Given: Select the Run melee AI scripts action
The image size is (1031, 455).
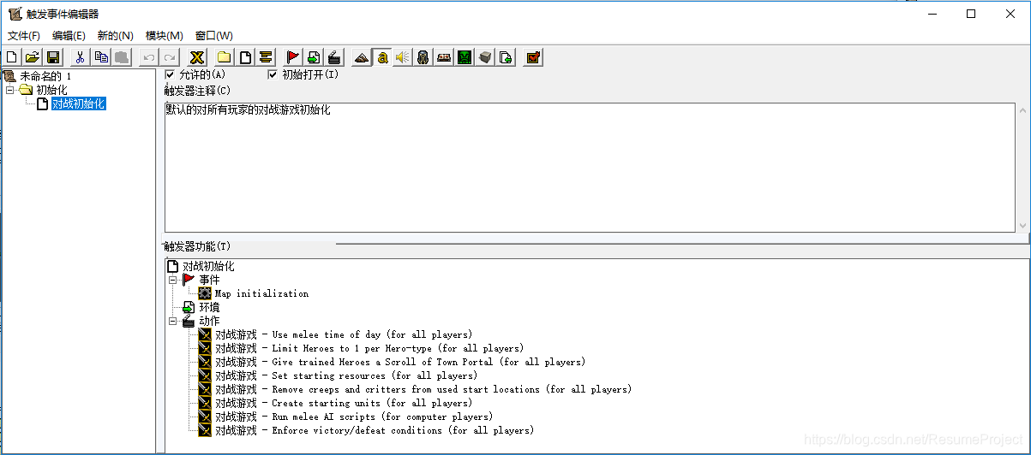Looking at the screenshot, I should point(354,417).
